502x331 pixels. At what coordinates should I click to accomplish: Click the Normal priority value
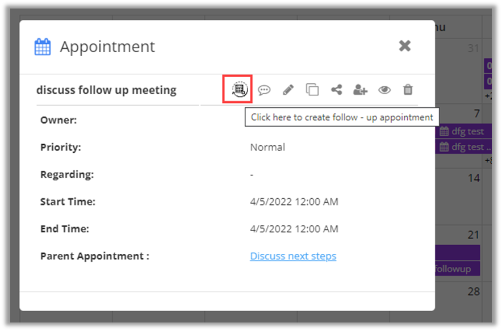coord(267,147)
